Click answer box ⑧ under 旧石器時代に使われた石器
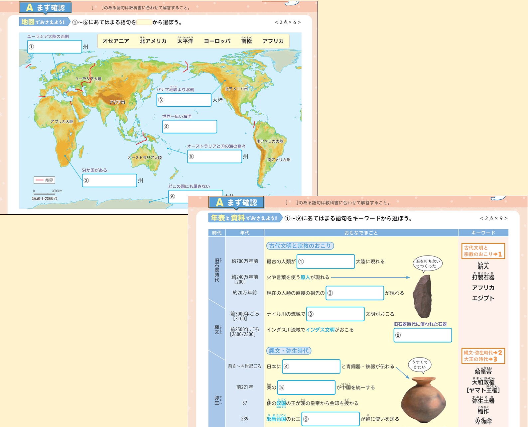528x427 pixels. 423,335
